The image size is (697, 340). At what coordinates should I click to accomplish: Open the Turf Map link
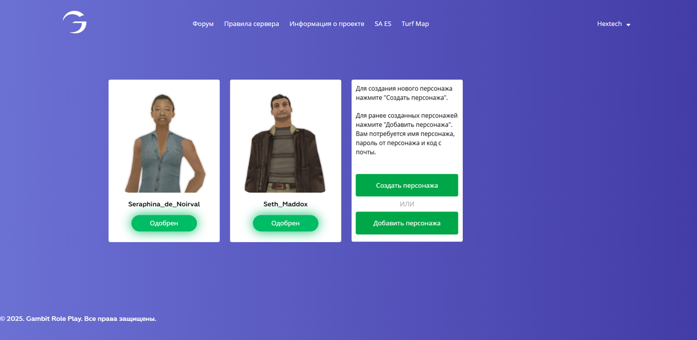415,24
